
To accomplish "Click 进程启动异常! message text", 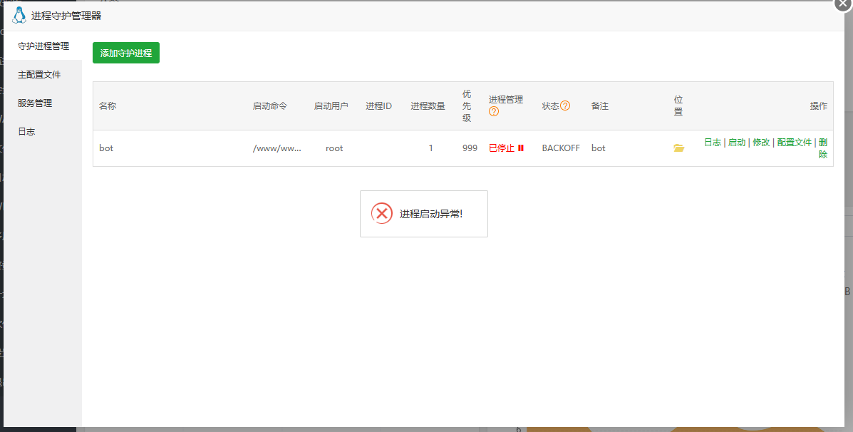I will (x=431, y=214).
